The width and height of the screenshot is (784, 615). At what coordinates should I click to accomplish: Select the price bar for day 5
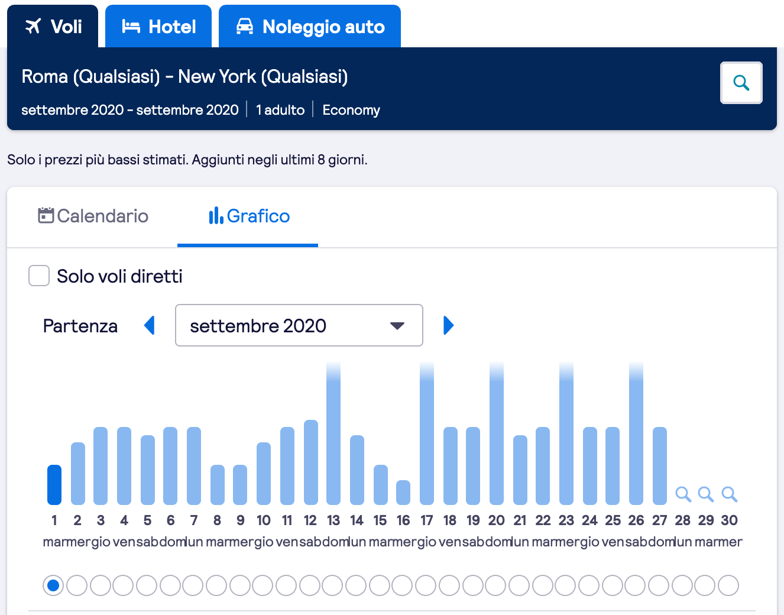point(148,470)
